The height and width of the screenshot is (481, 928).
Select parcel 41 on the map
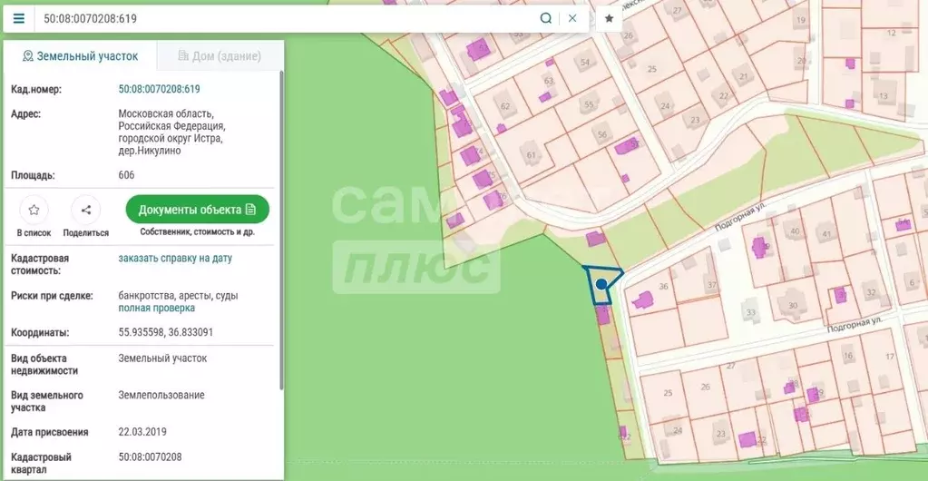[826, 234]
